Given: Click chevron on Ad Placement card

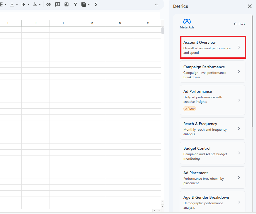Looking at the screenshot, I should tap(239, 177).
